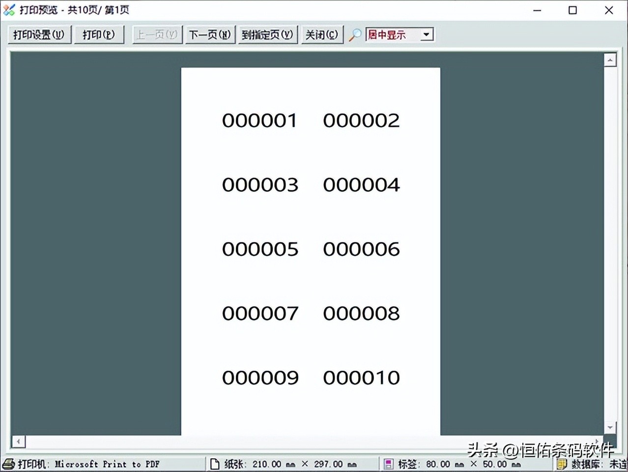Select label number 000006 in preview

click(361, 249)
